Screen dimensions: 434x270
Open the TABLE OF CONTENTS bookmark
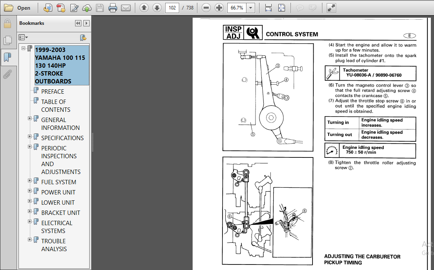56,105
